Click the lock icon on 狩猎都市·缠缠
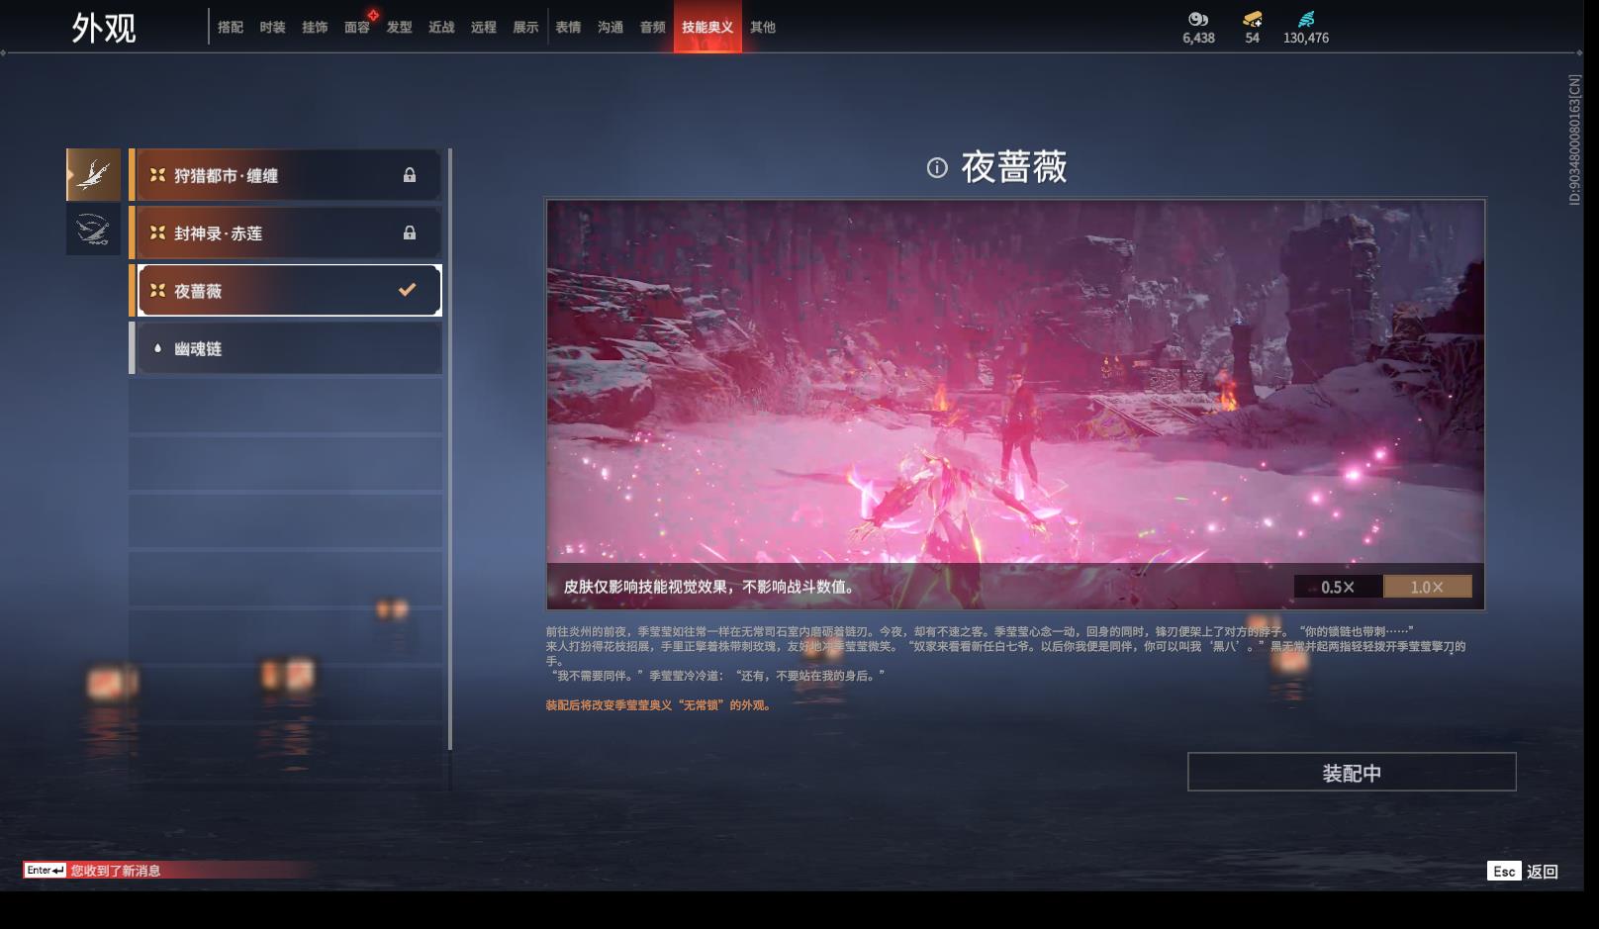The height and width of the screenshot is (929, 1599). (x=409, y=175)
